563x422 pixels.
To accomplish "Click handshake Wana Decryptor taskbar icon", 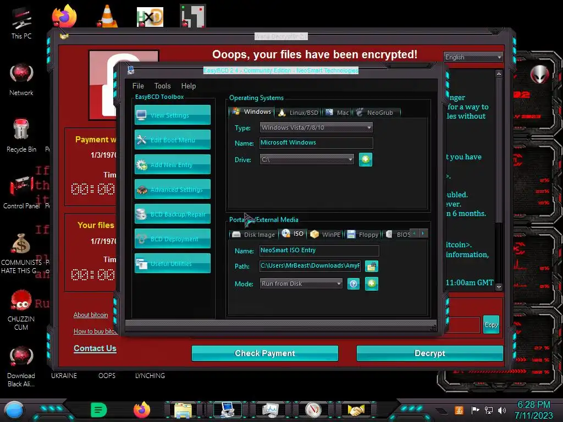I will tap(356, 410).
